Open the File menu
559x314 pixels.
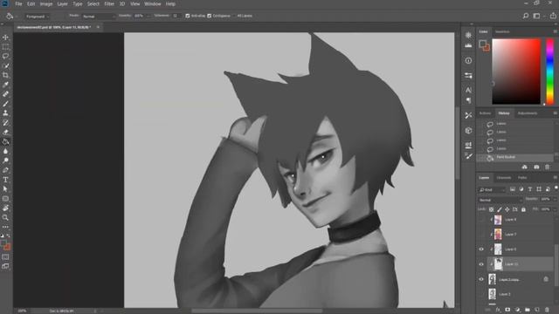(18, 3)
